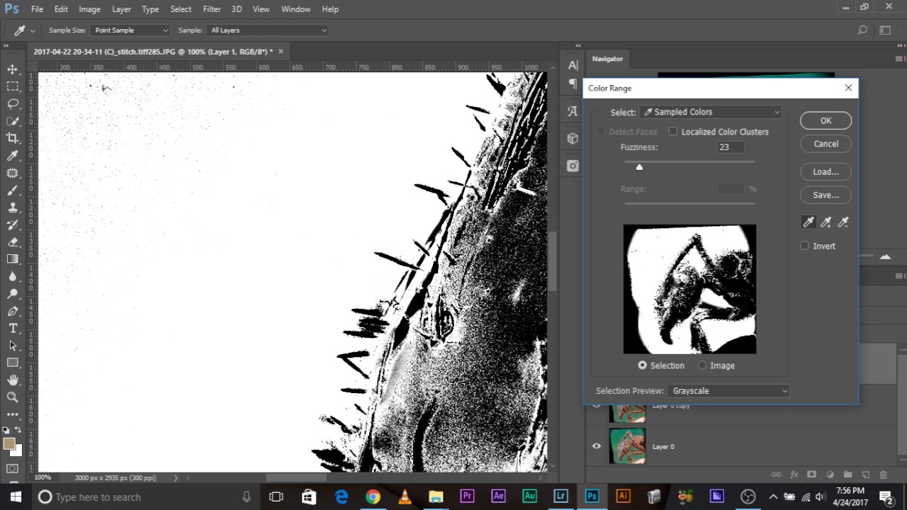Open the Sample All Layers dropdown
907x510 pixels.
pos(268,30)
